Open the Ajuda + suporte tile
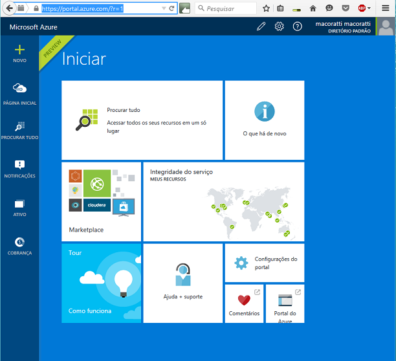Screen dimensions: 396x361 click(x=183, y=283)
